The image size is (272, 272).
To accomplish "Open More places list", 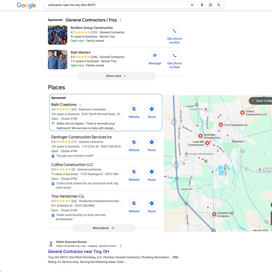I will click(x=104, y=228).
